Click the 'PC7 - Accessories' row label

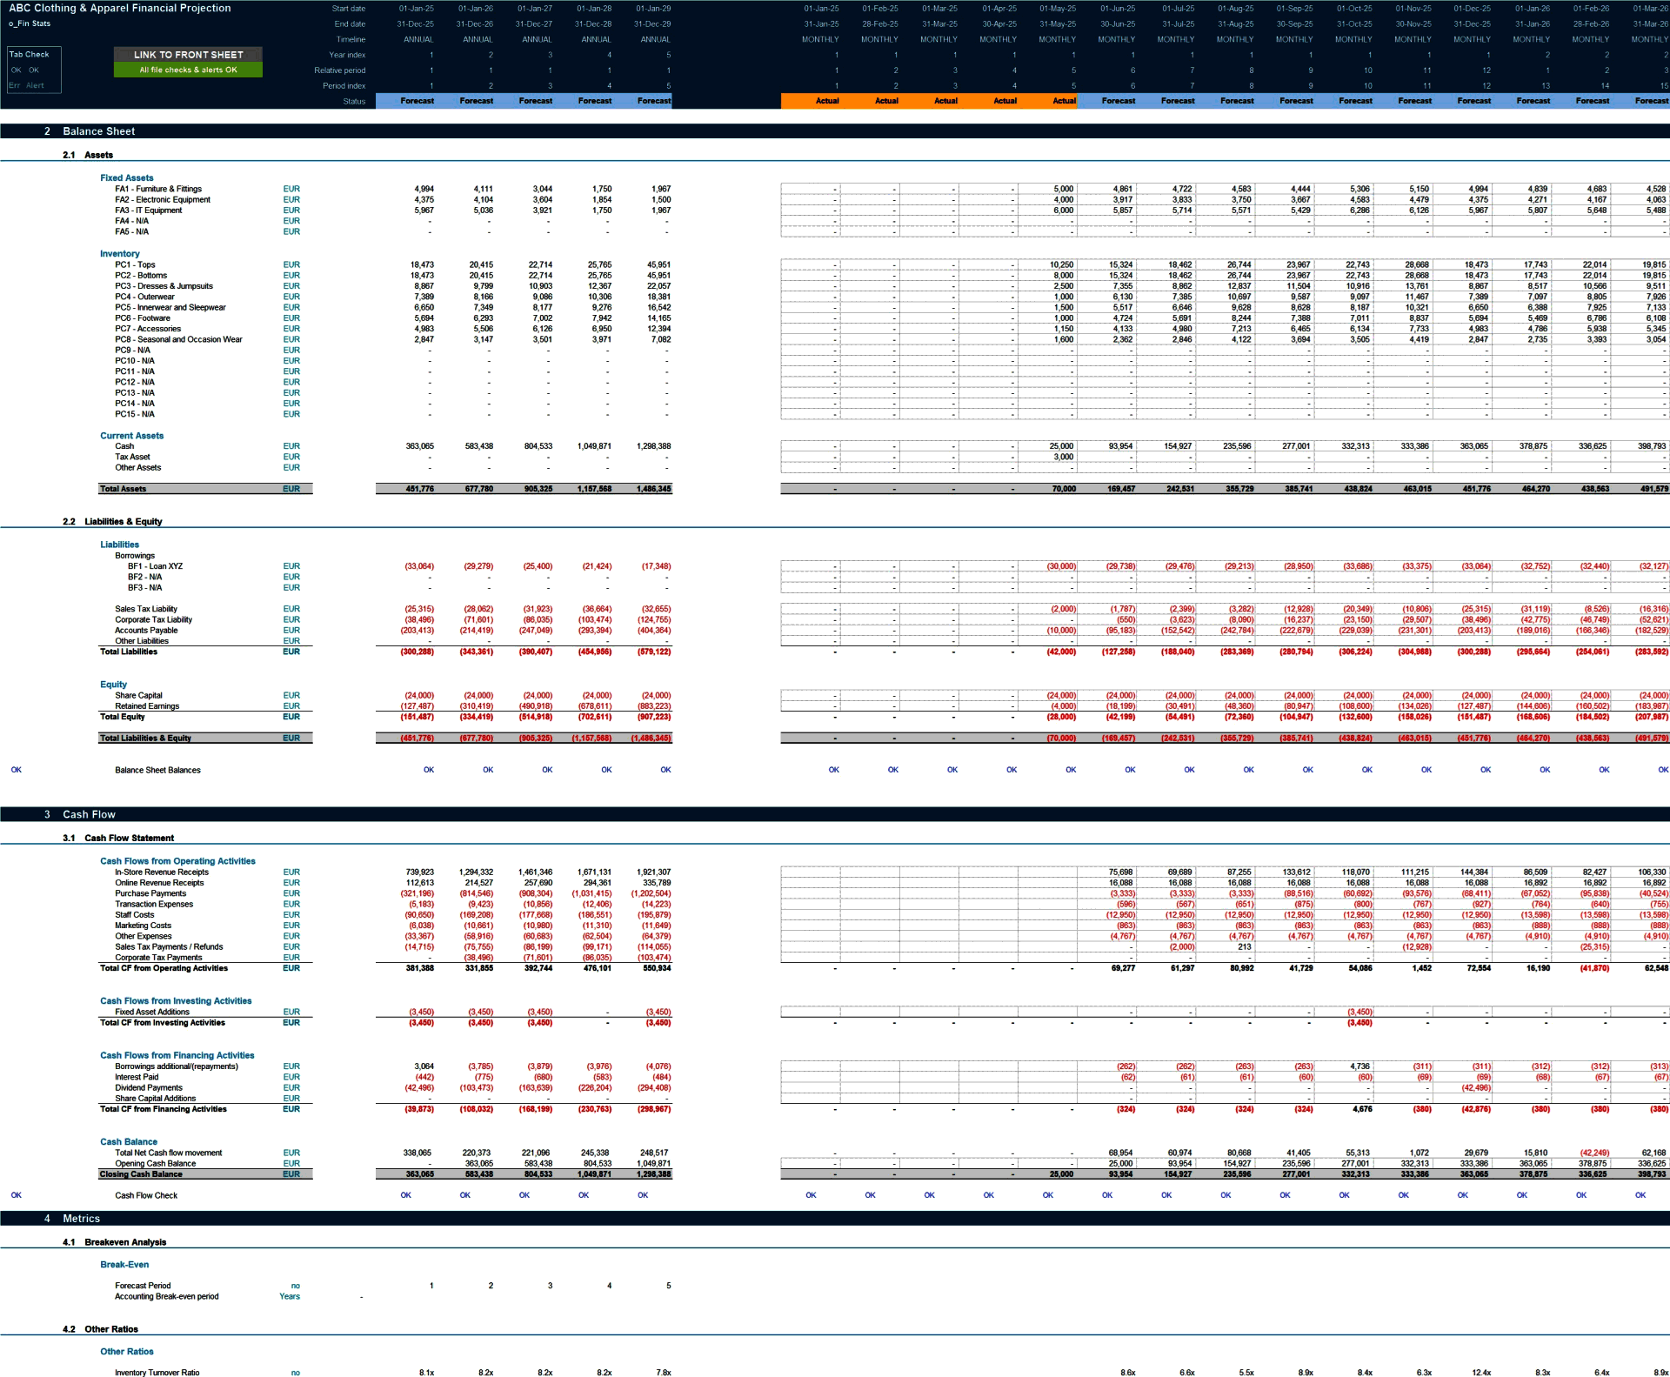coord(148,329)
